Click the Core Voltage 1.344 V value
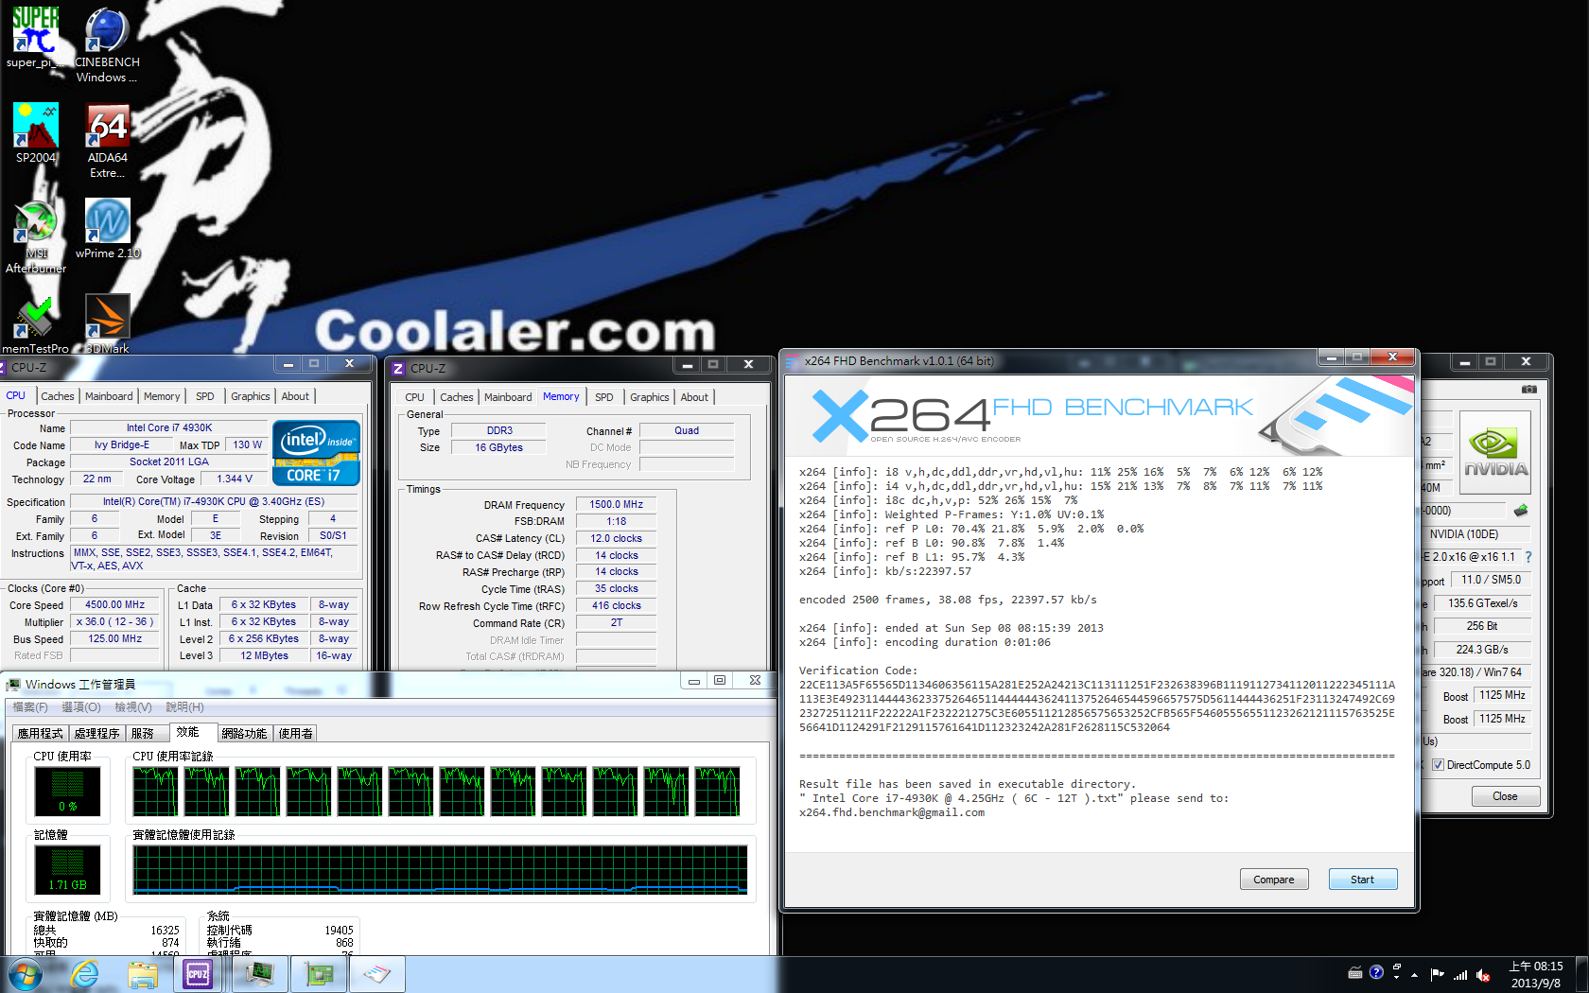This screenshot has height=993, width=1589. coord(234,479)
